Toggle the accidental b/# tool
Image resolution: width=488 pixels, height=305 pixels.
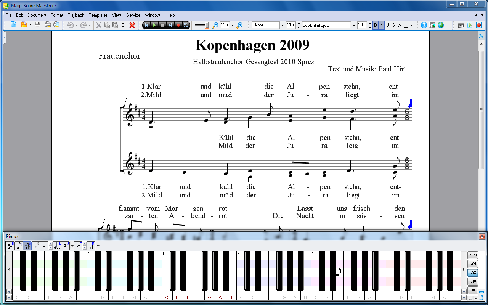(27, 246)
